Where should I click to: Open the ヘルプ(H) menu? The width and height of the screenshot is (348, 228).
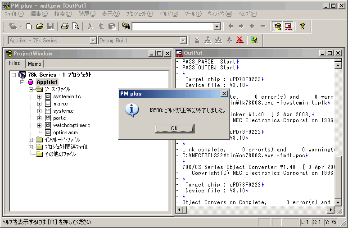point(248,14)
